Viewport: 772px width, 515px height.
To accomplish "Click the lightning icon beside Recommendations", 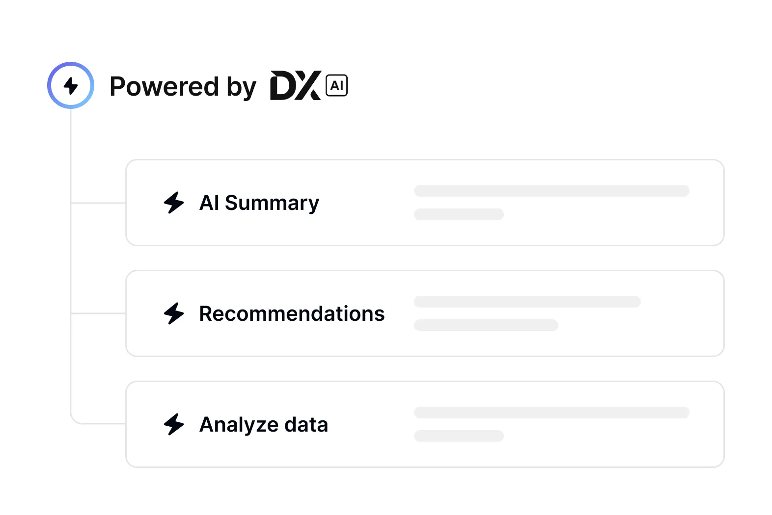I will [174, 313].
